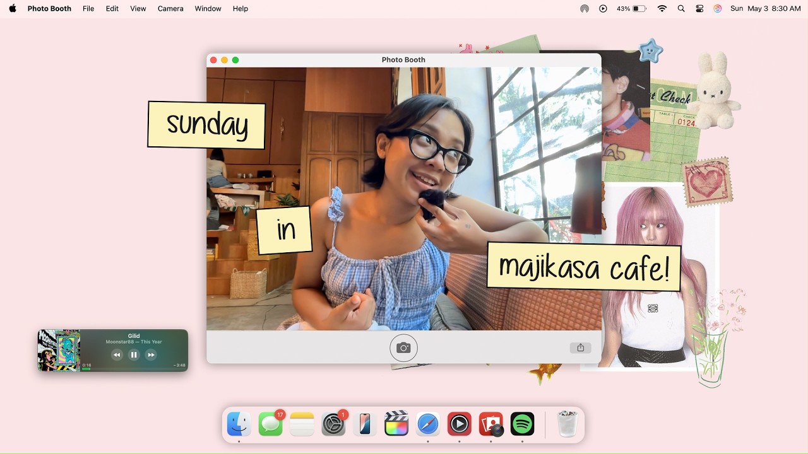Click the "Moonstar88 — This Year" artist text
The height and width of the screenshot is (454, 808).
[134, 342]
